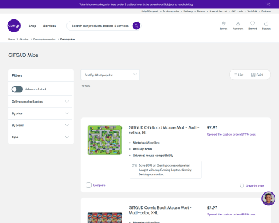Click the gaming accessories offer tag icon
279x223 pixels.
(x=135, y=165)
